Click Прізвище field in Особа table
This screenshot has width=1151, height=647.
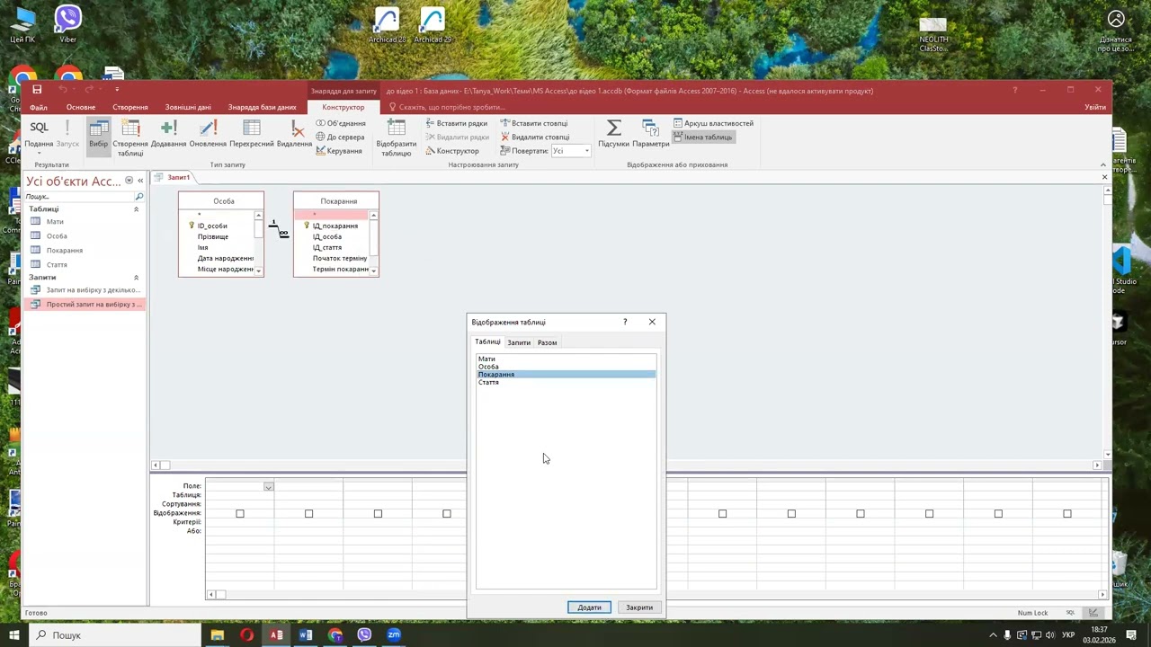coord(213,236)
